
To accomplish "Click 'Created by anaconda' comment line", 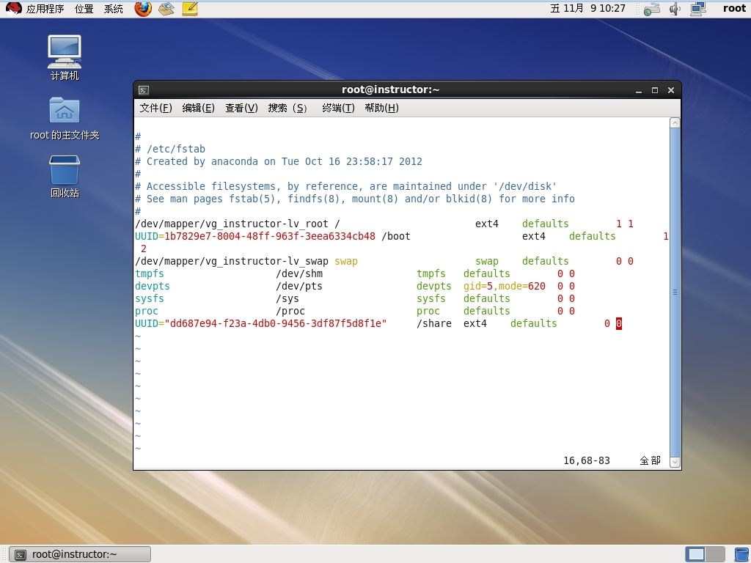I will pos(279,161).
